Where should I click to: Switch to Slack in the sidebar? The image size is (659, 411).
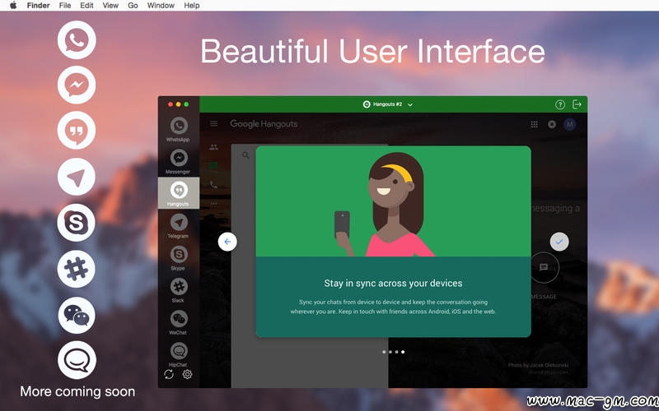178,287
